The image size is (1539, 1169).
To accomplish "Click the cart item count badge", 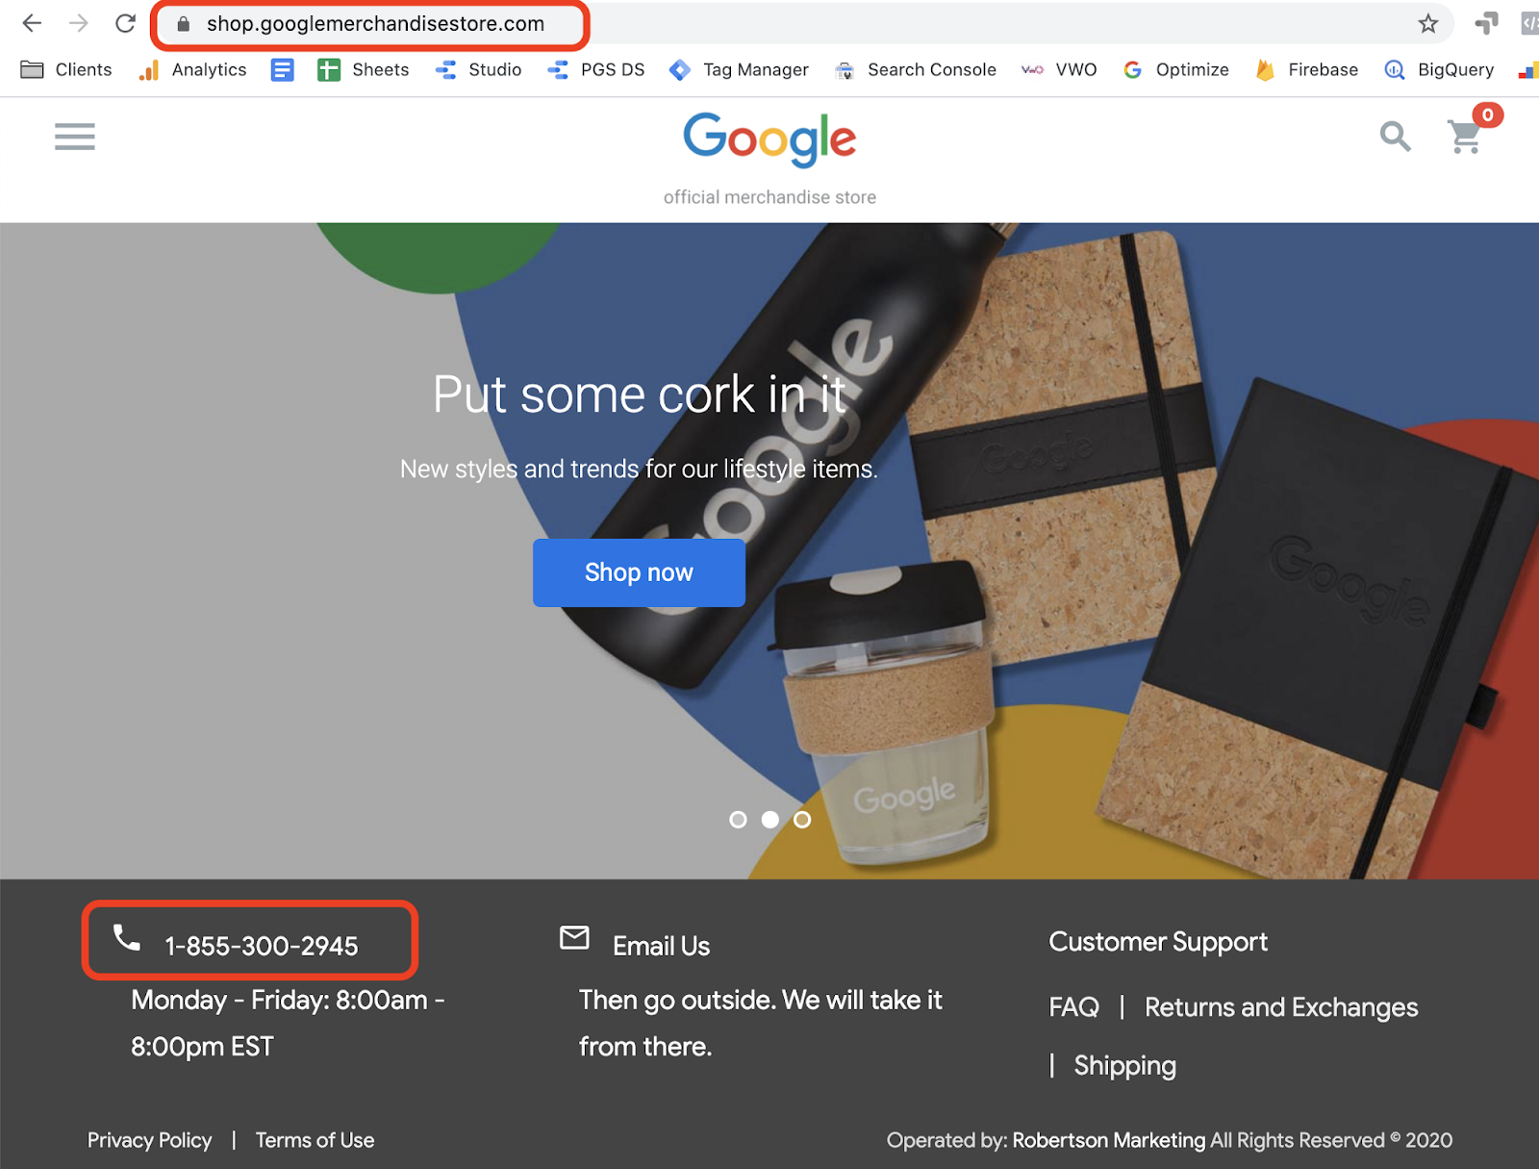I will [1487, 114].
